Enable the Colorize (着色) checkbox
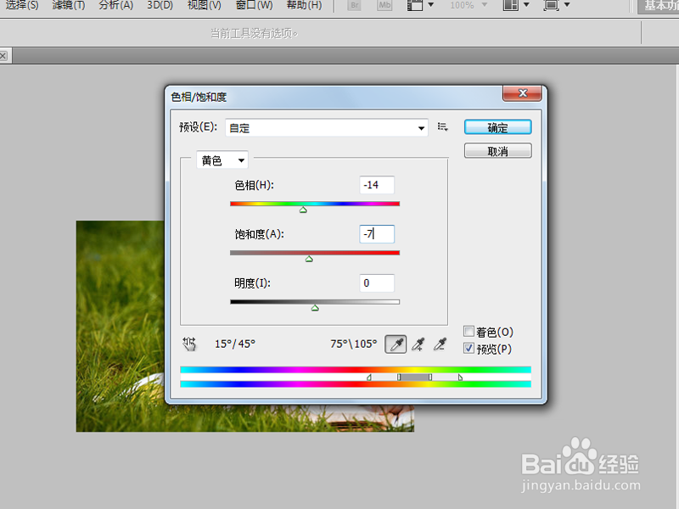This screenshot has width=679, height=509. [468, 331]
